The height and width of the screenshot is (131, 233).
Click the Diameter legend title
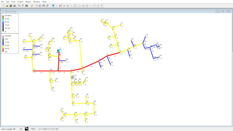[x=8, y=36]
